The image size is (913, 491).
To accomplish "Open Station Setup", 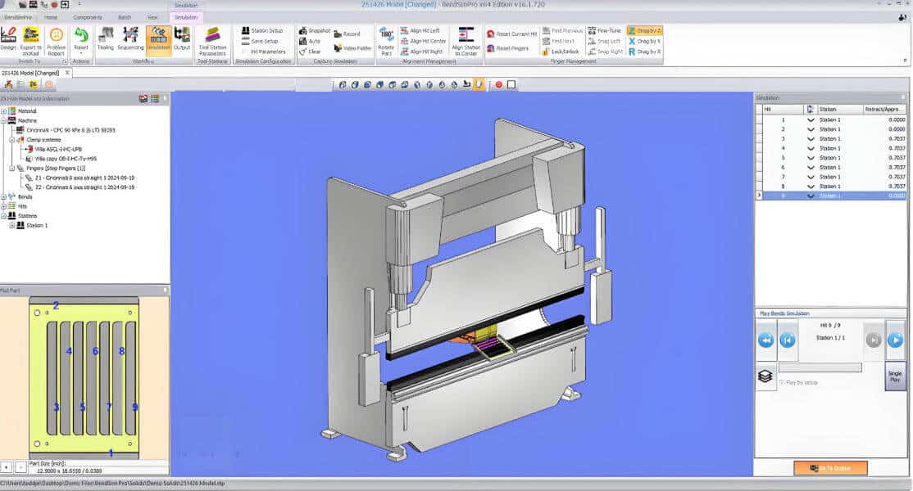I will pos(262,30).
